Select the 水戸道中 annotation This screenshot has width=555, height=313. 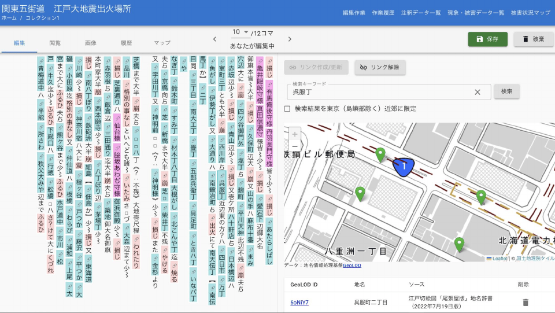60,212
